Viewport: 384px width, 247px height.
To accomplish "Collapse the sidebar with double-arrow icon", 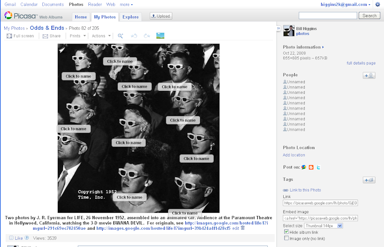I will [x=278, y=28].
